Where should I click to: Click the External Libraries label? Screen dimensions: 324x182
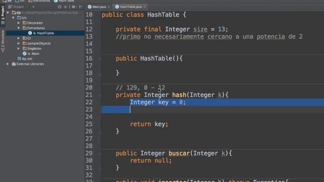(x=30, y=64)
